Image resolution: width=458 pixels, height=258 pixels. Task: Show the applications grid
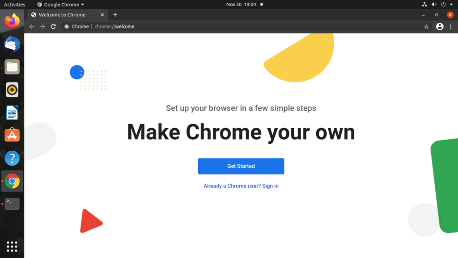pos(12,246)
